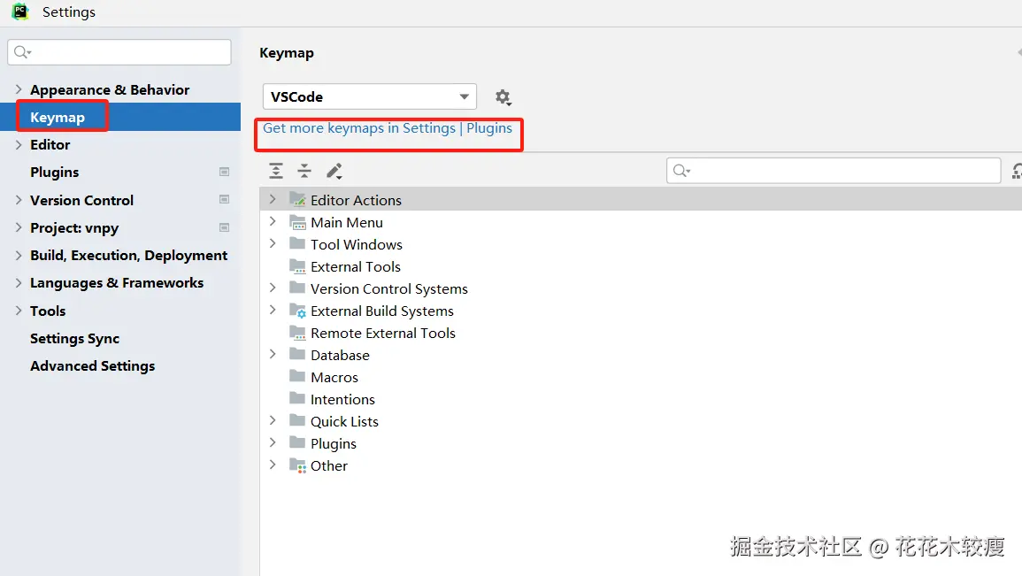Expand the Editor Actions keymap group

pos(273,199)
